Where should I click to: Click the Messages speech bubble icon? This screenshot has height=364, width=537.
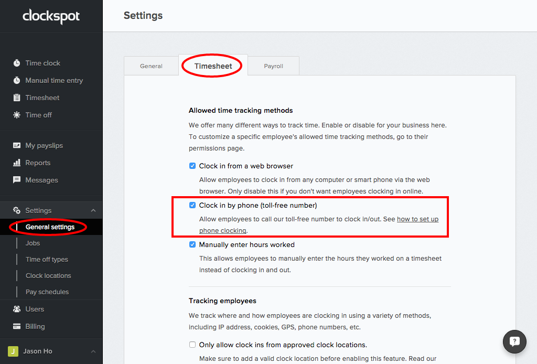click(17, 180)
